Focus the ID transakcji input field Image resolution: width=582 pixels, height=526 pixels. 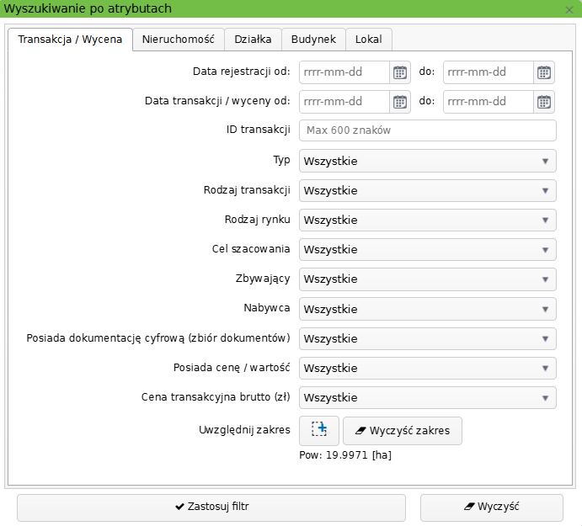pos(428,131)
